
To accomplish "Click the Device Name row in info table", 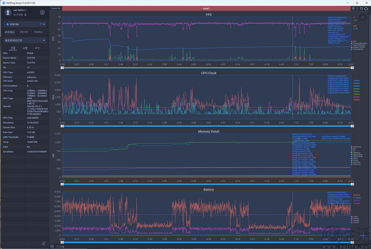I will 25,58.
